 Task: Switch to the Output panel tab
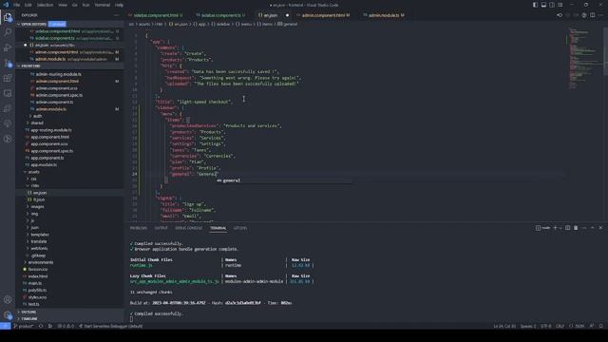point(161,228)
